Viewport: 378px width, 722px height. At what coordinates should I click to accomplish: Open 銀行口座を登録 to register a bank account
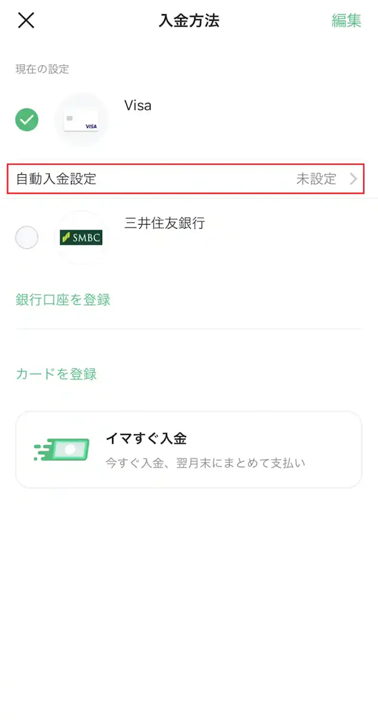(63, 300)
